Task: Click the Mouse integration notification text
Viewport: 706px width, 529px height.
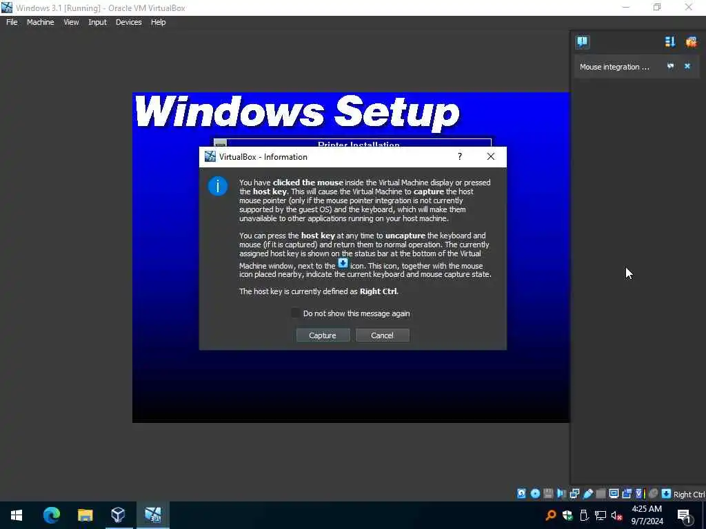Action: point(614,67)
